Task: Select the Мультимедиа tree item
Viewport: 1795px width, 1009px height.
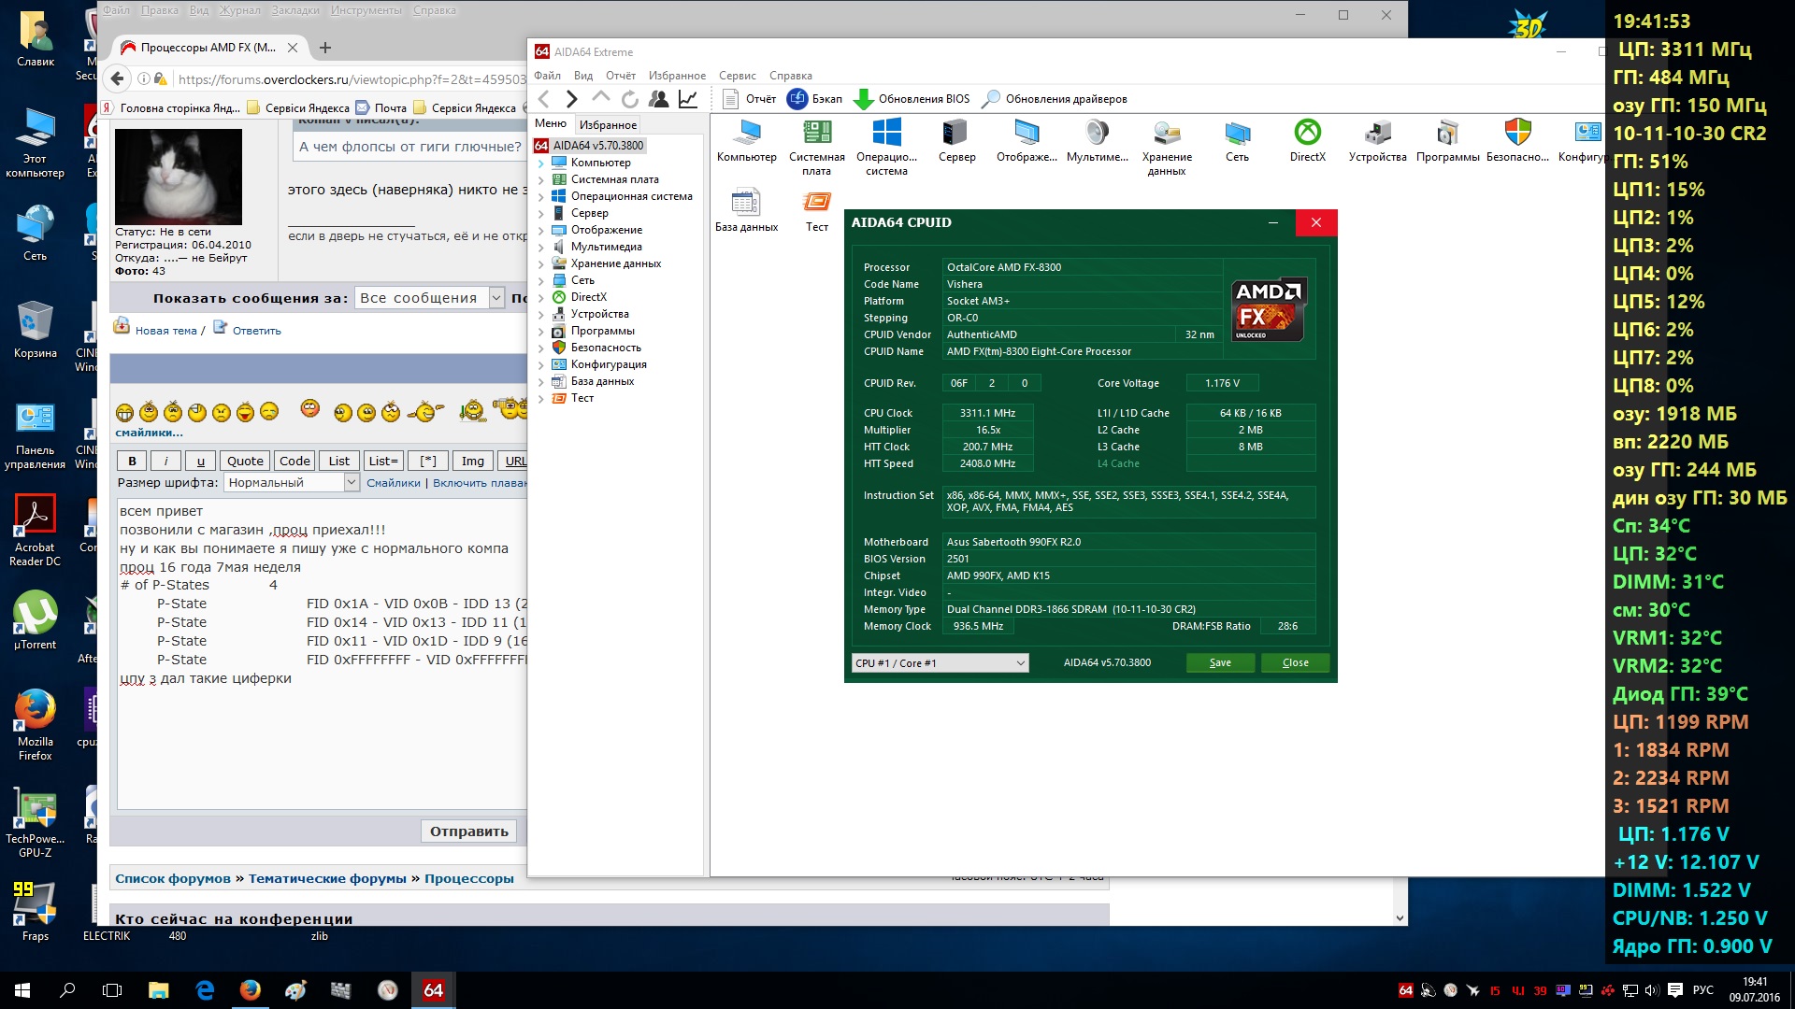Action: pos(606,248)
